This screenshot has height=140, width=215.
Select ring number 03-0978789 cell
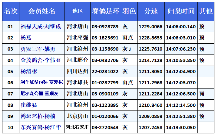(105, 27)
